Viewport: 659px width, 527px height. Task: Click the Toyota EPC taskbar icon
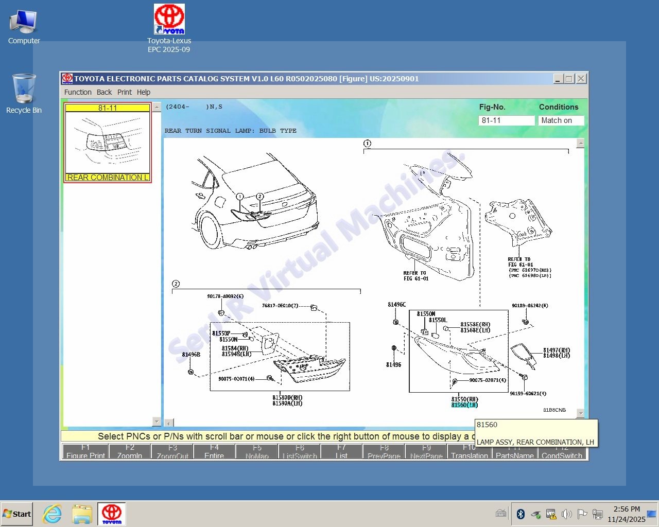pos(111,514)
